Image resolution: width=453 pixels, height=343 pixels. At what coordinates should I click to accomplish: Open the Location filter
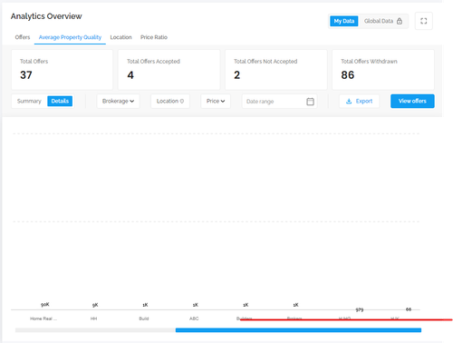(x=170, y=101)
